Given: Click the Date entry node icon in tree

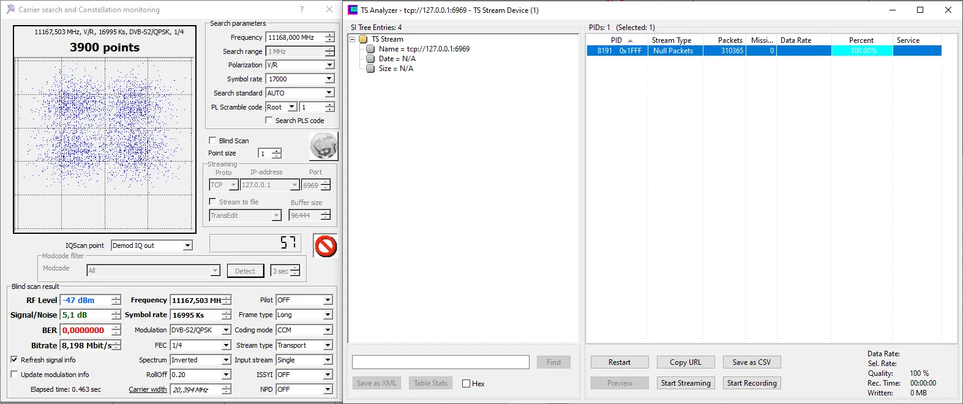Looking at the screenshot, I should click(x=370, y=59).
